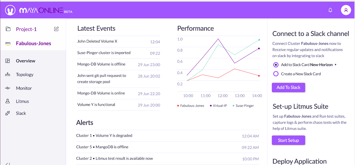Click the Topology icon in the sidebar
Screen dimensions: 355x165
pyautogui.click(x=8, y=74)
